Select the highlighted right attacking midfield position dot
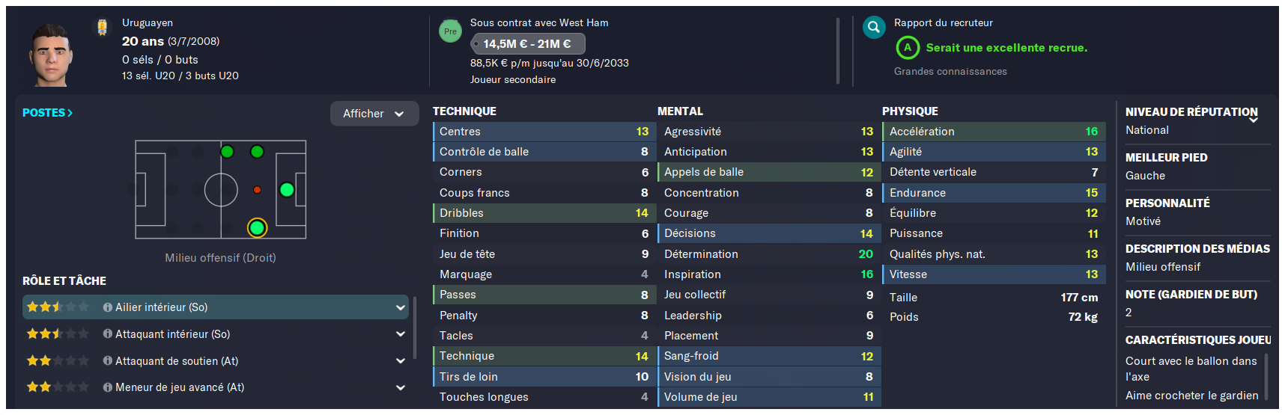This screenshot has width=1285, height=415. [x=257, y=227]
